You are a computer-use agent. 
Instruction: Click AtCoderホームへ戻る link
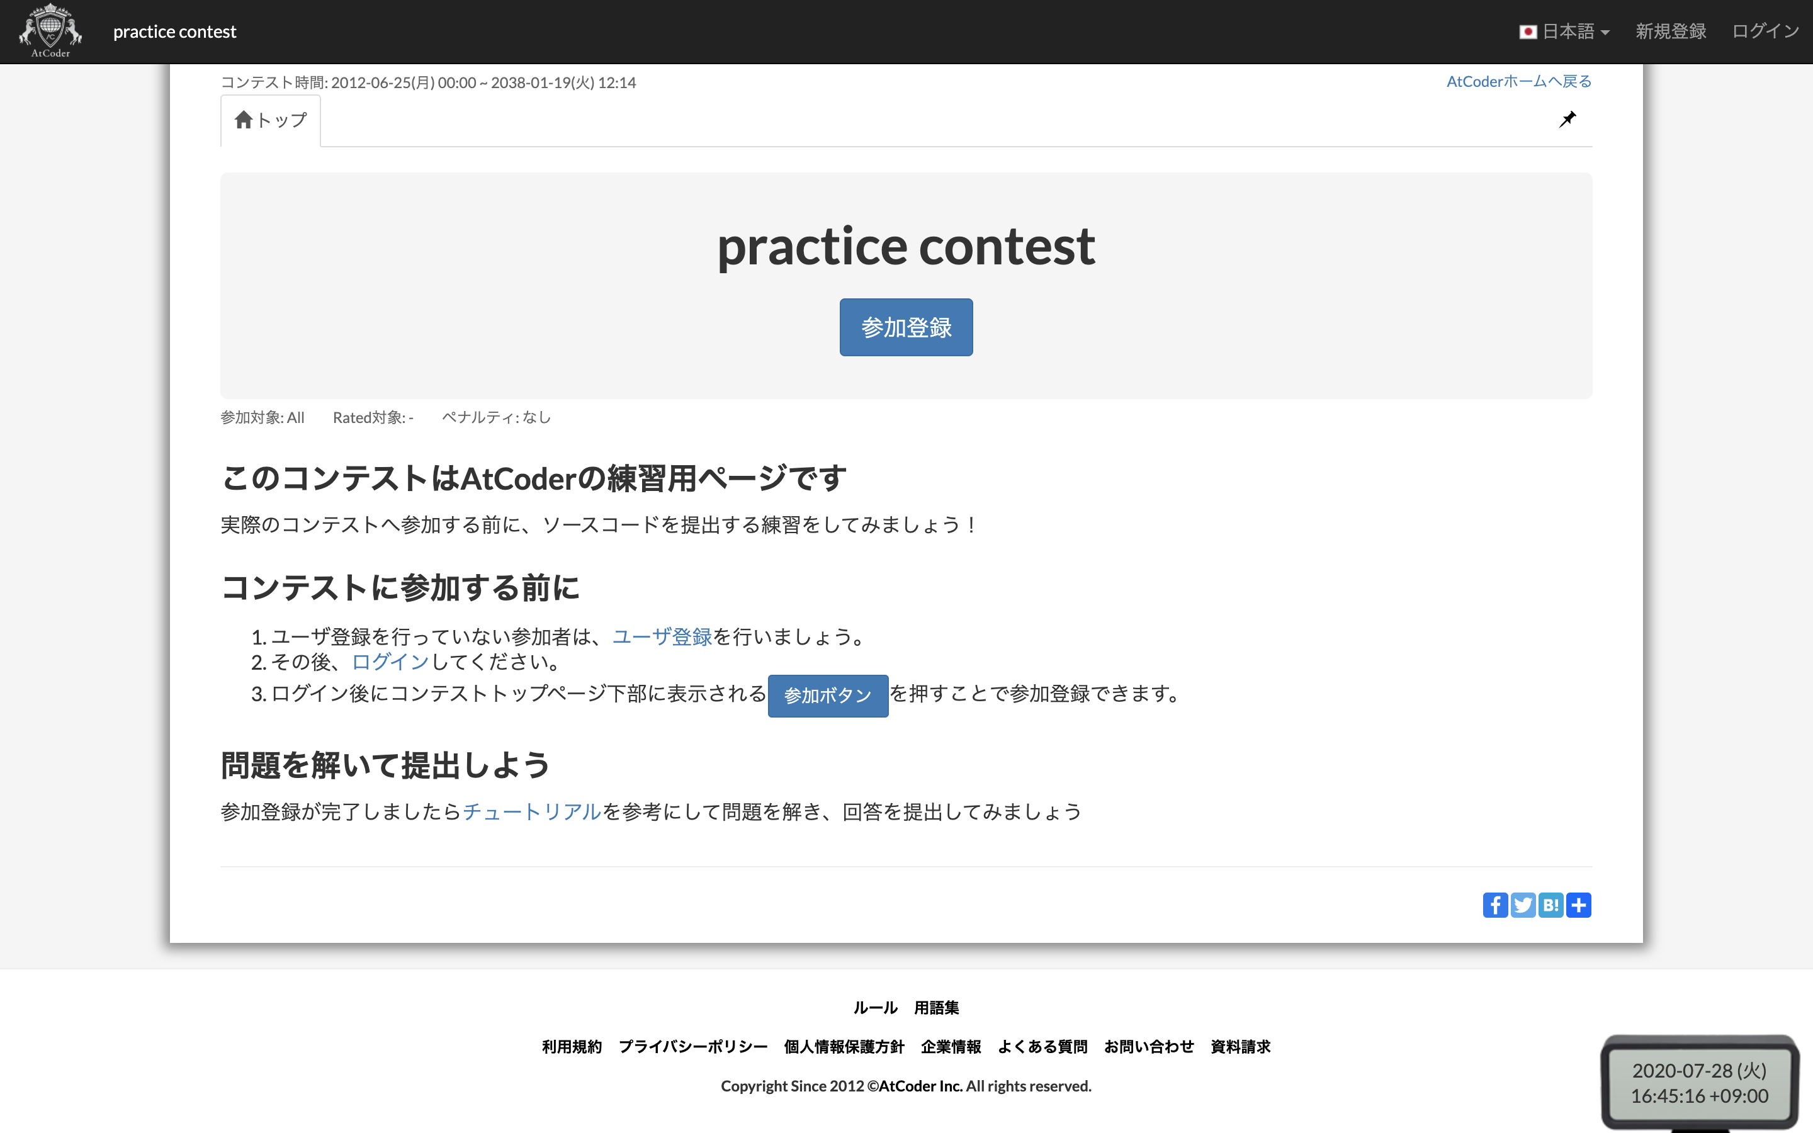click(1518, 82)
